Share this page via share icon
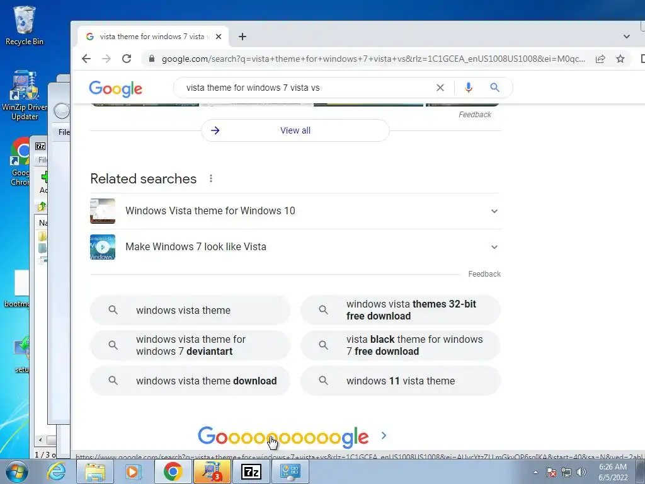The image size is (645, 484). point(600,59)
